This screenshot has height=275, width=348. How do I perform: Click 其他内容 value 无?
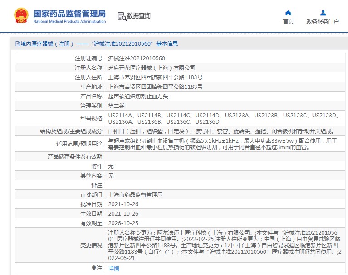point(111,176)
